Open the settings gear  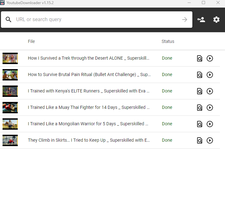(216, 20)
